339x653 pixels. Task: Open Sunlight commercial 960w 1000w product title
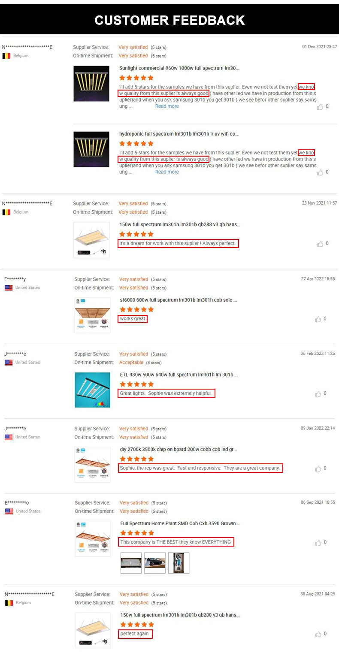179,68
